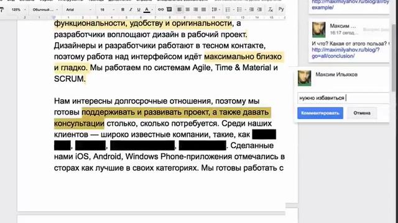Image resolution: width=398 pixels, height=223 pixels.
Task: Open the paragraph style dropdown 'Обычный'
Action: (x=45, y=10)
